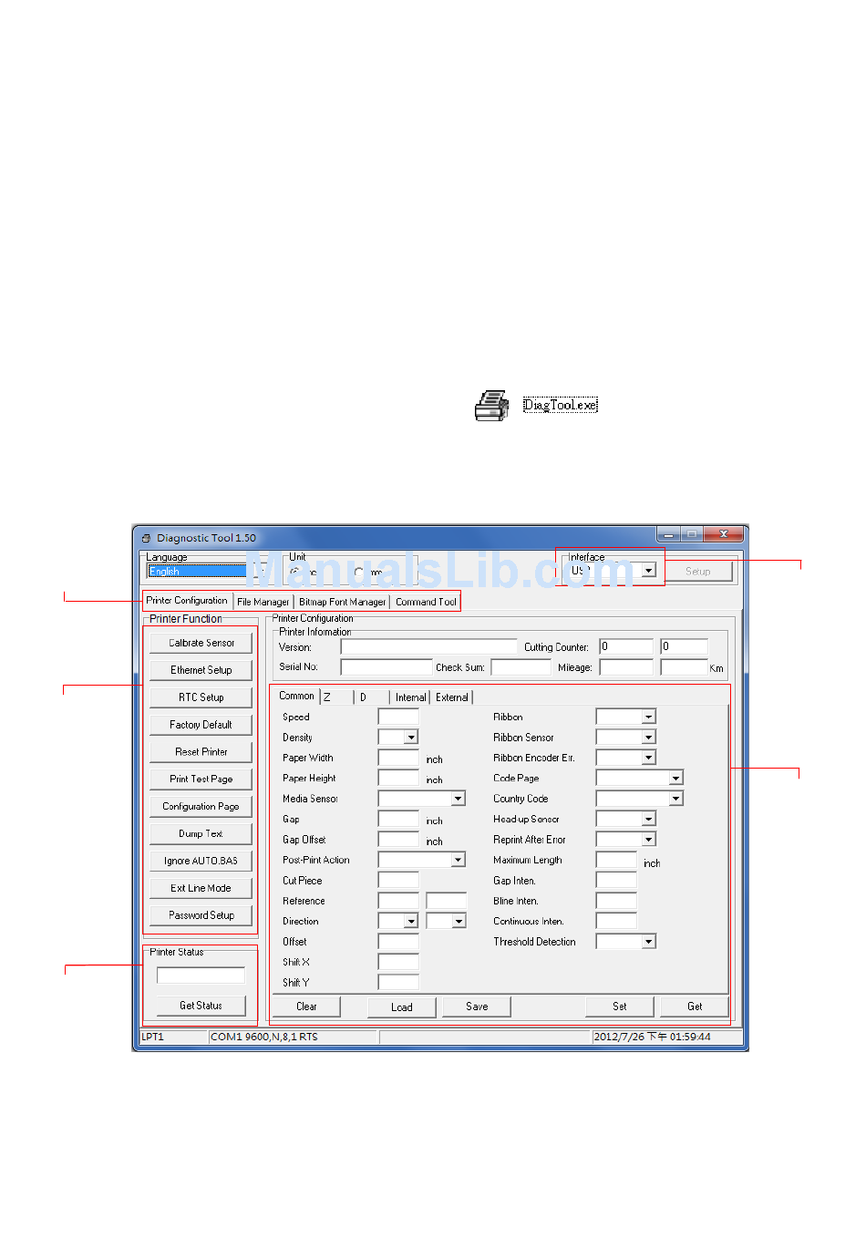Image resolution: width=866 pixels, height=1239 pixels.
Task: Click the Factory Default button
Action: click(201, 725)
